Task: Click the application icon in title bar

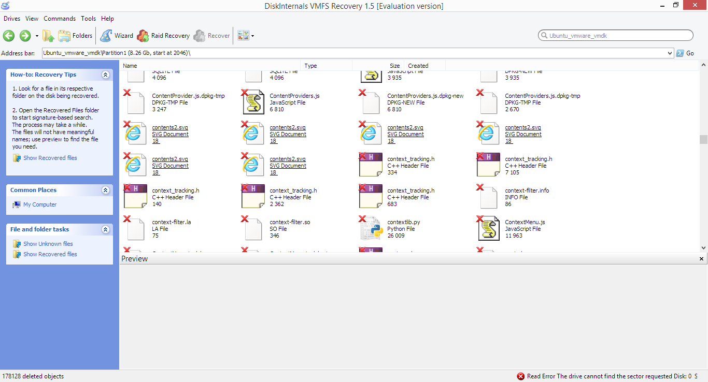Action: 5,6
